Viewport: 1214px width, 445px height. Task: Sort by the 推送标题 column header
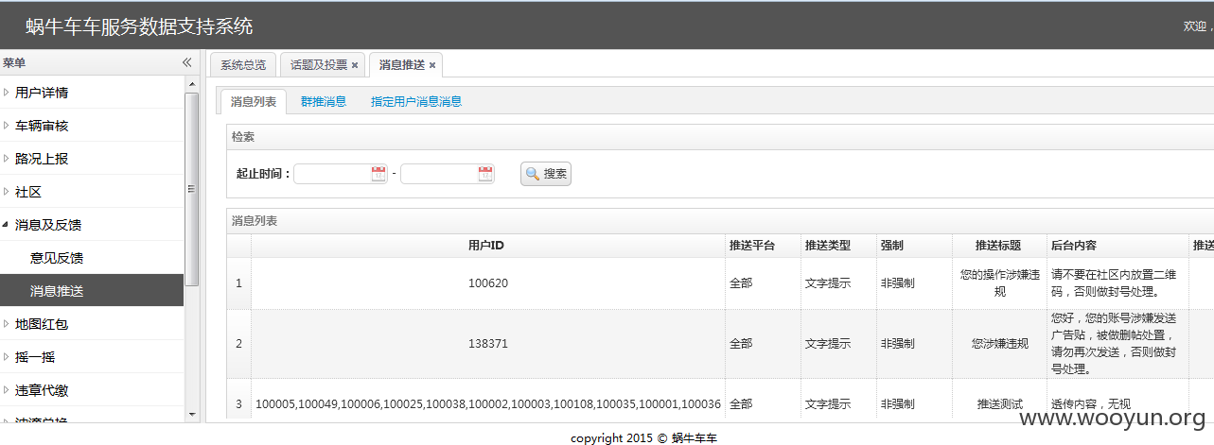pos(999,246)
